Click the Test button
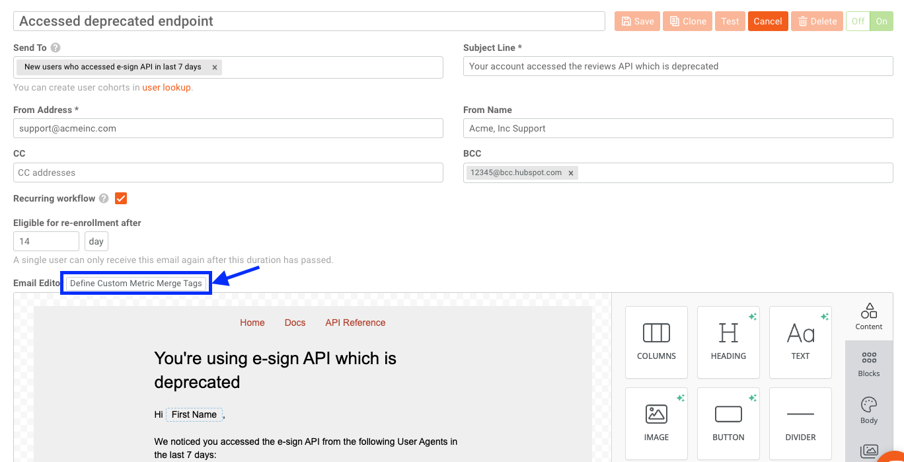Viewport: 904px width, 462px height. coord(730,21)
